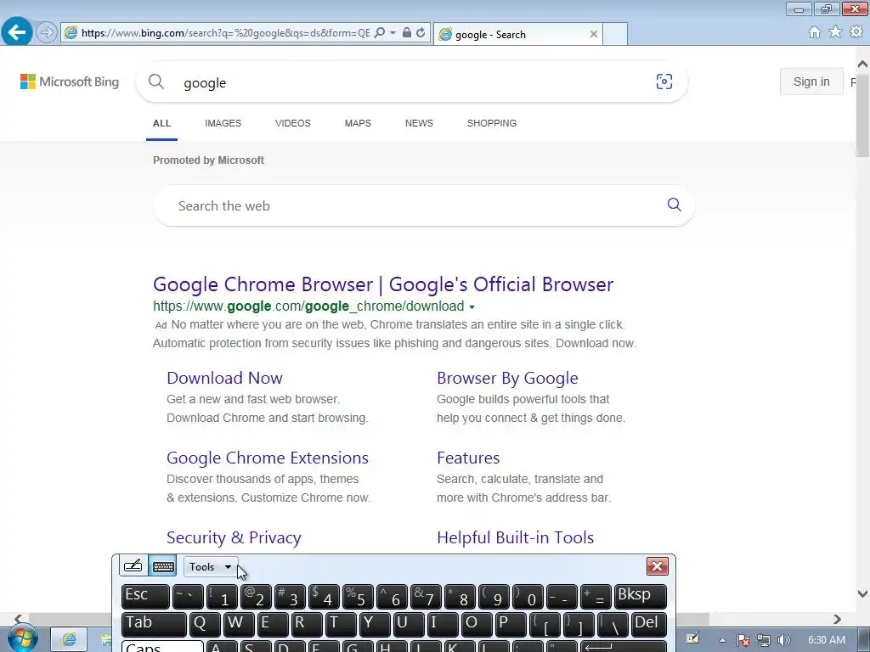Switch to the MAPS tab

(358, 123)
